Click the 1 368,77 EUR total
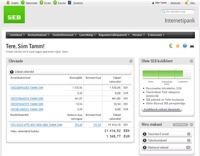 pyautogui.click(x=118, y=136)
